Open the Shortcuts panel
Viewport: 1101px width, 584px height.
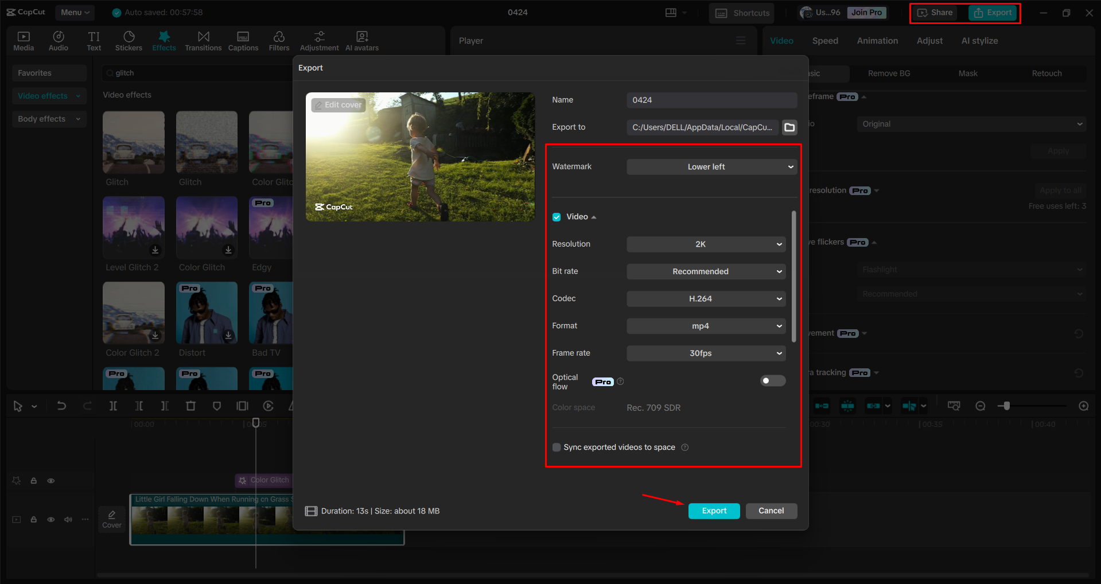[x=742, y=13]
